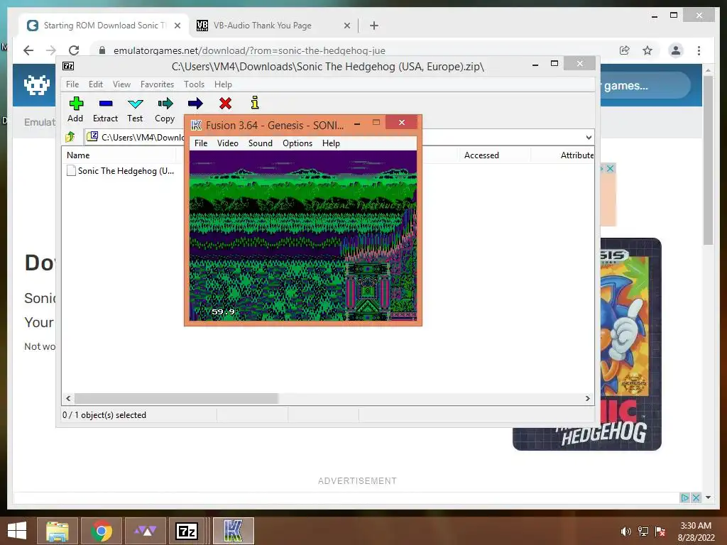Open the Sound menu in Fusion
The image size is (727, 545).
(260, 143)
